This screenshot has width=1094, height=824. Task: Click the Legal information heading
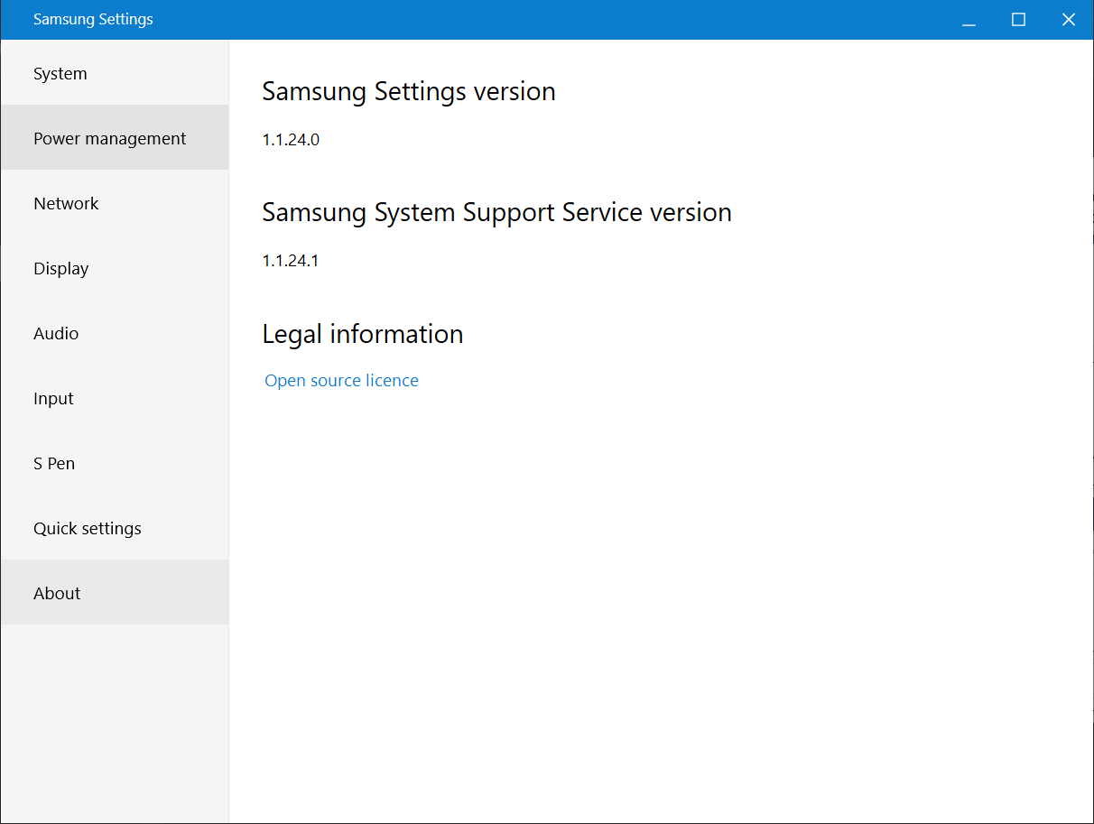pos(363,334)
